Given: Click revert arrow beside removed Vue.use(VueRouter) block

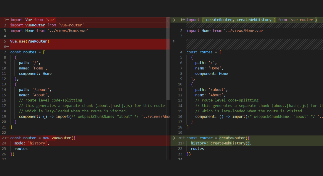Looking at the screenshot, I should [173, 41].
